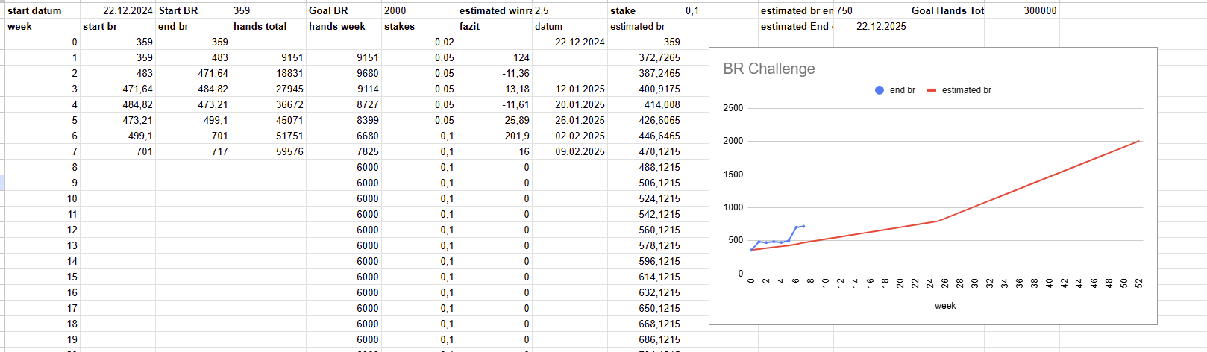
Task: Select the estimated br cell 400,9175
Action: [645, 89]
